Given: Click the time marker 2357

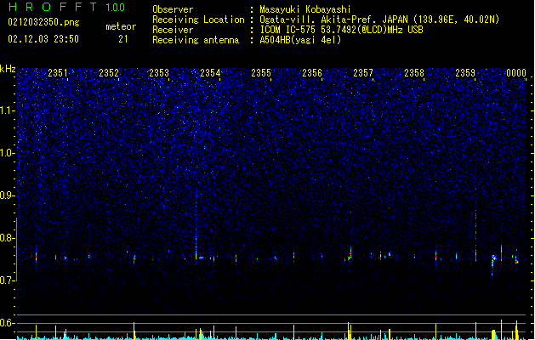Looking at the screenshot, I should pyautogui.click(x=363, y=73).
